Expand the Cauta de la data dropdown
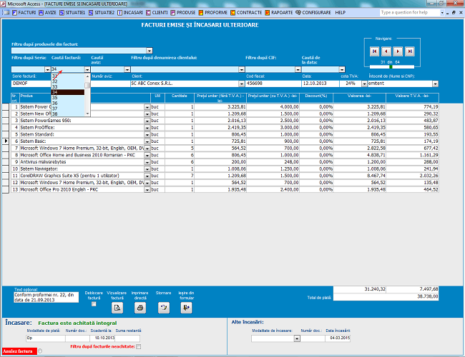 click(342, 69)
